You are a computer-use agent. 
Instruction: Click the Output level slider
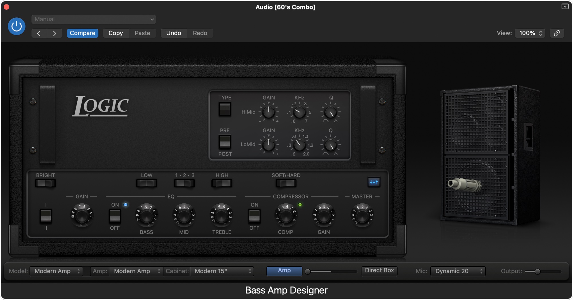(543, 271)
